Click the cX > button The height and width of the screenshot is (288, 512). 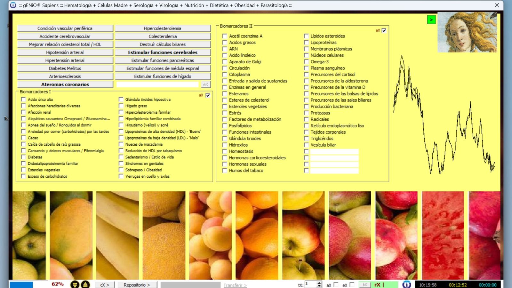coord(105,285)
